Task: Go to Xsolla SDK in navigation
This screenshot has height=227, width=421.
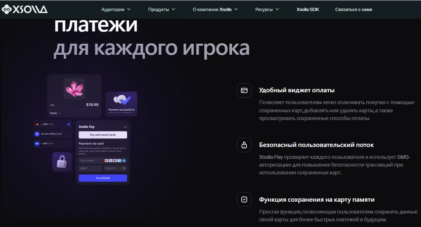Action: (308, 9)
